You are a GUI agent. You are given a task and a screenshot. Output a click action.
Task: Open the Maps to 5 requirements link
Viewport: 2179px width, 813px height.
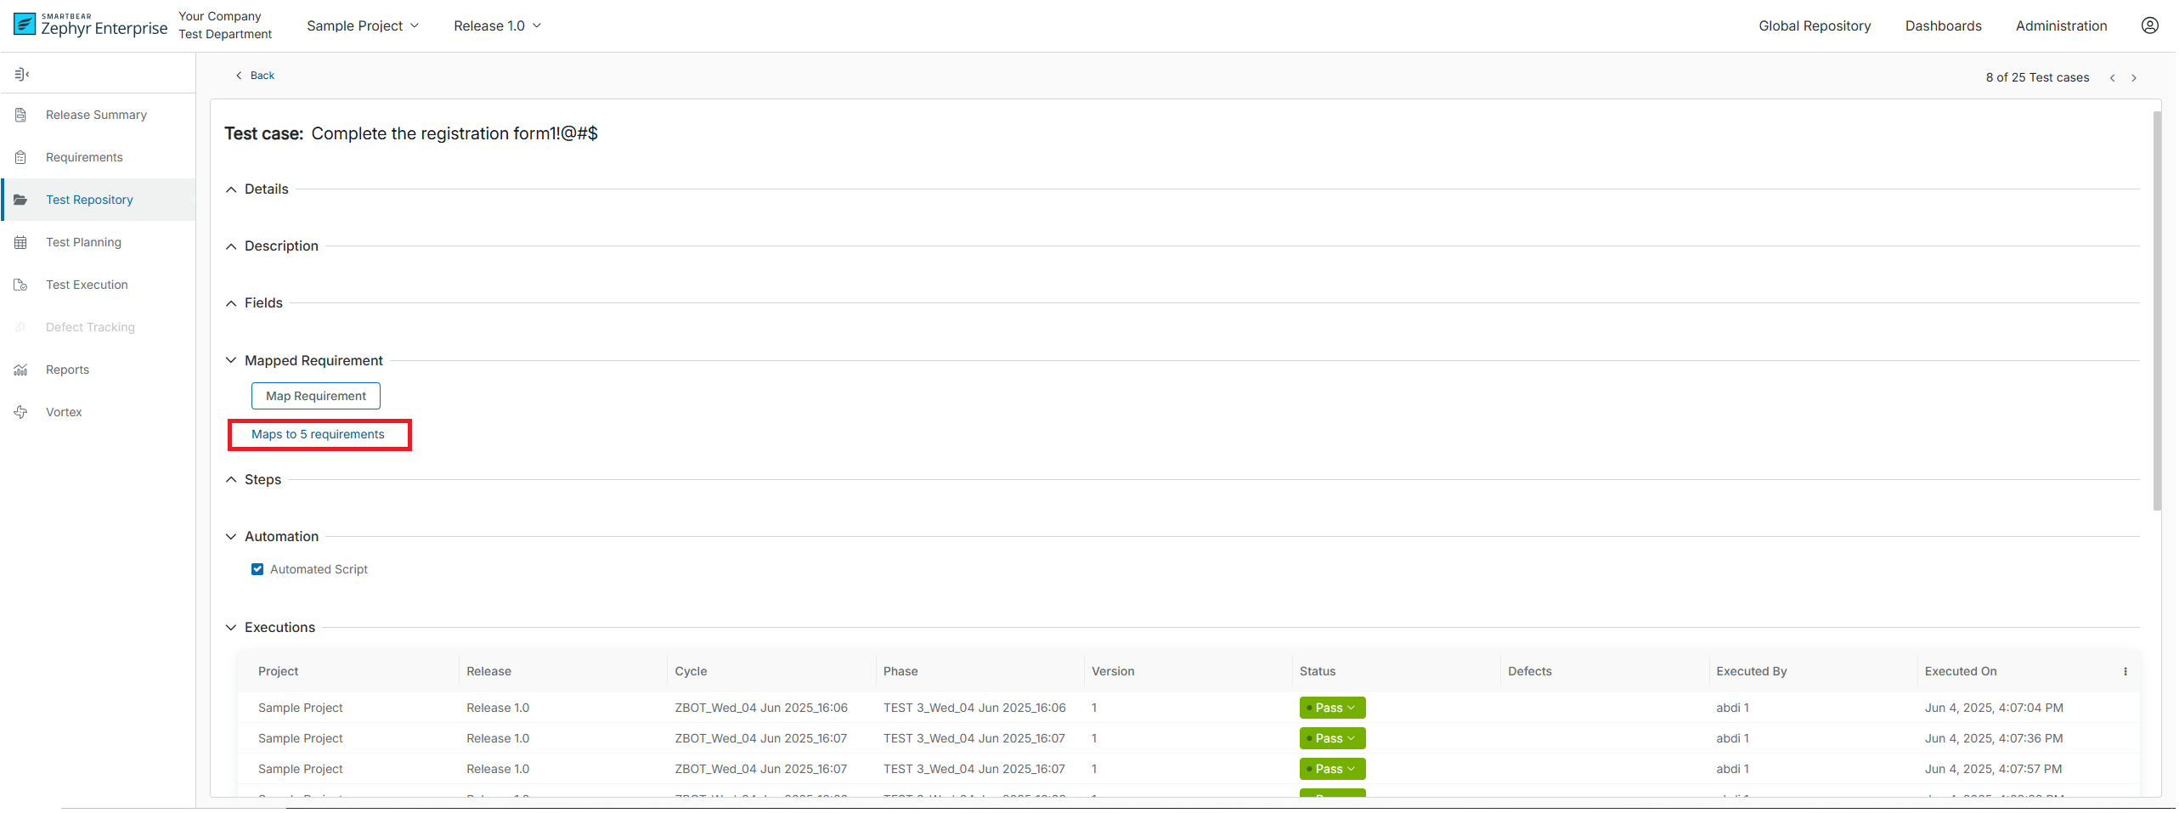(318, 434)
